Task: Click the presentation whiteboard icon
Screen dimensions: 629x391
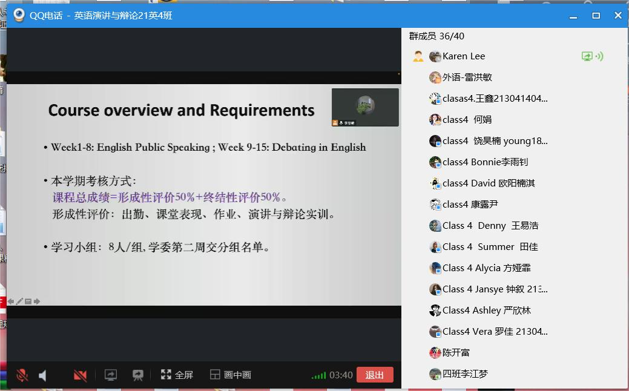Action: pos(138,375)
